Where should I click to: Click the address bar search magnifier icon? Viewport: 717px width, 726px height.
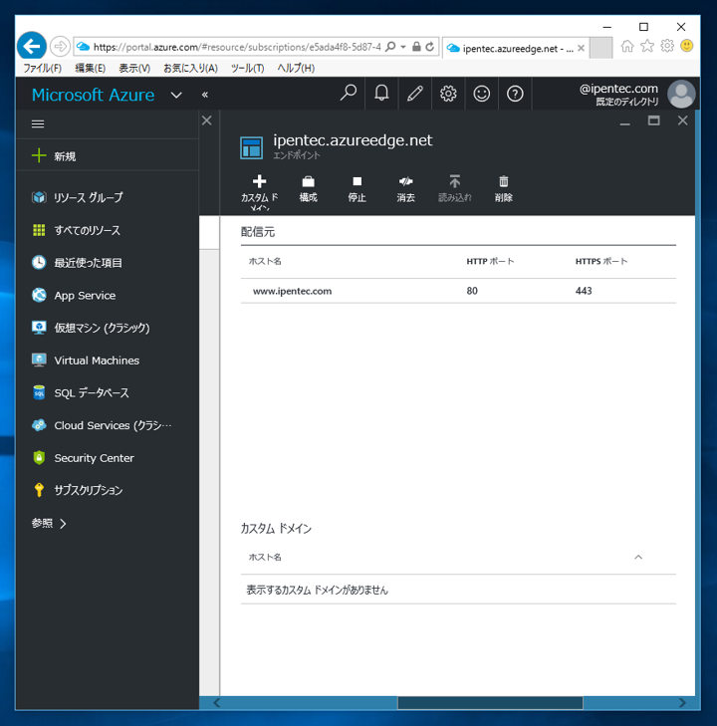click(x=390, y=47)
